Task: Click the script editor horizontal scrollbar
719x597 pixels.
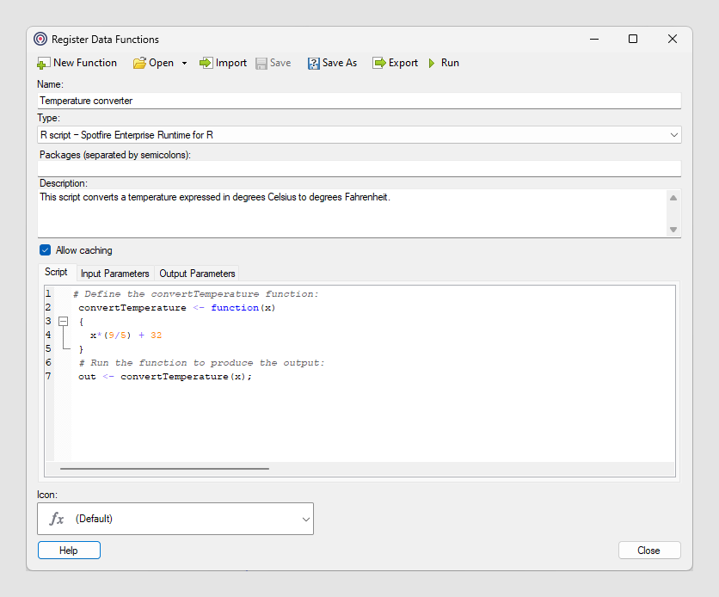Action: (163, 469)
